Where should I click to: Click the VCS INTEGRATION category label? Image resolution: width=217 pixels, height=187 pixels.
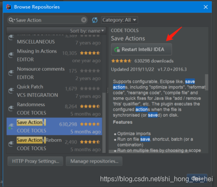click(x=38, y=95)
